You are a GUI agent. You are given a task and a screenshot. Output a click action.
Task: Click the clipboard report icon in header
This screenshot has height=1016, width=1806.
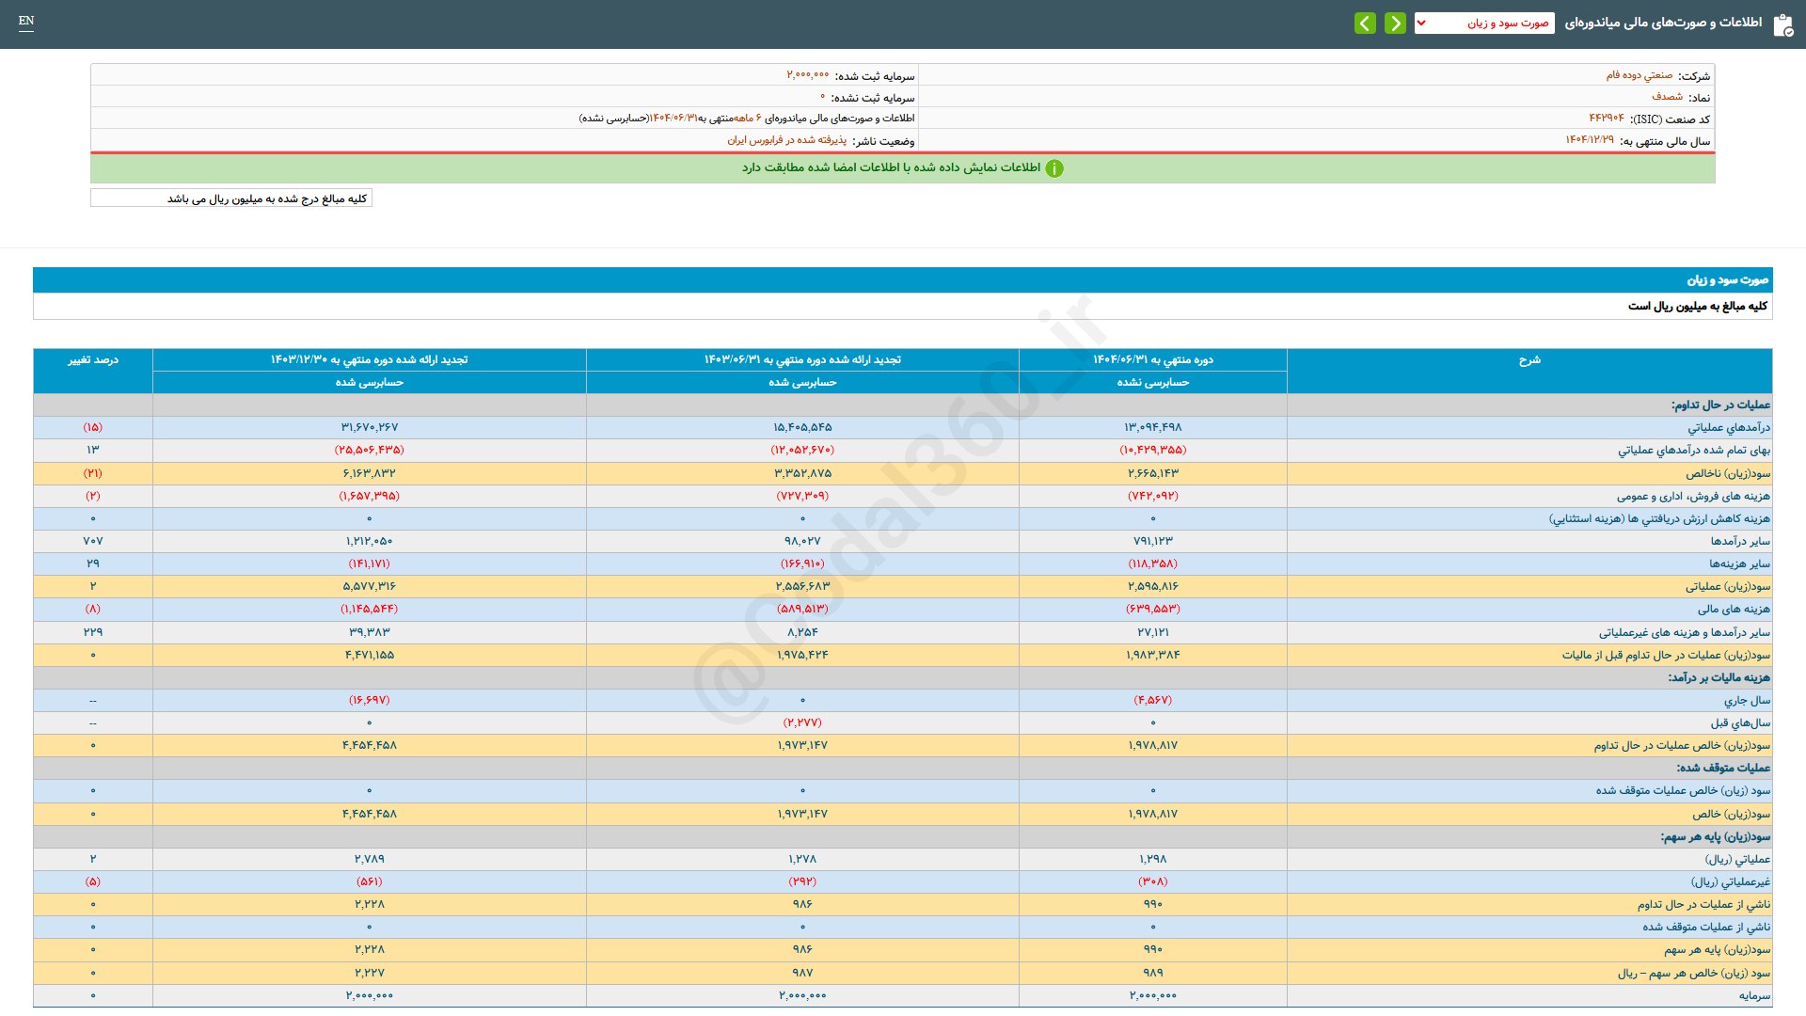1782,24
